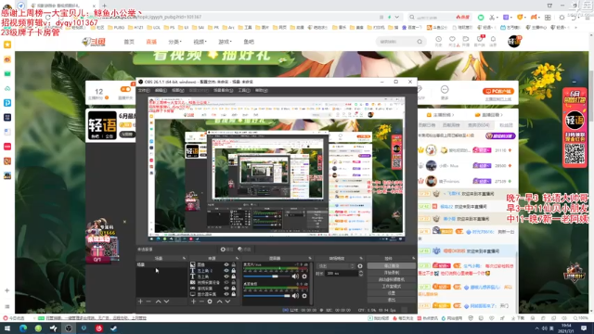
Task: Open the 视图(V) menu in OBS
Action: click(x=177, y=91)
